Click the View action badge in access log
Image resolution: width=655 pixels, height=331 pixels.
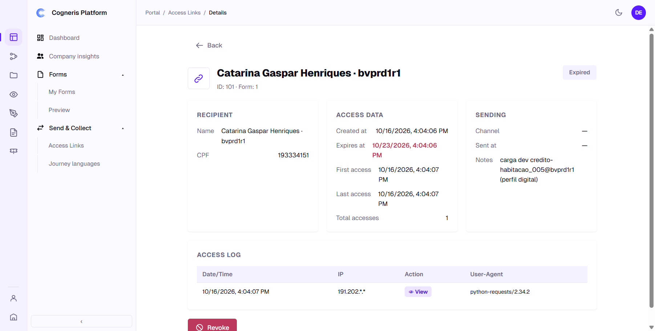point(418,292)
